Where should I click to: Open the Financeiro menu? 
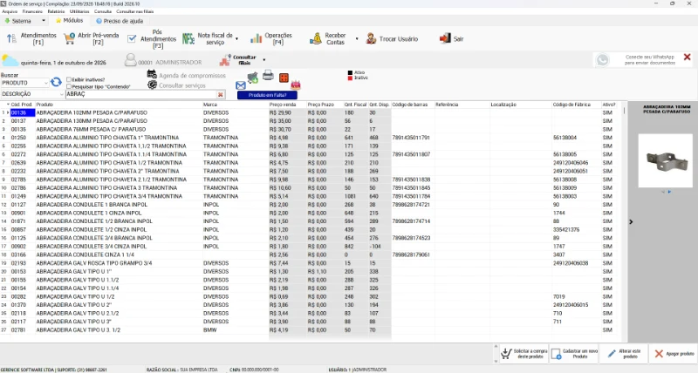[x=32, y=11]
